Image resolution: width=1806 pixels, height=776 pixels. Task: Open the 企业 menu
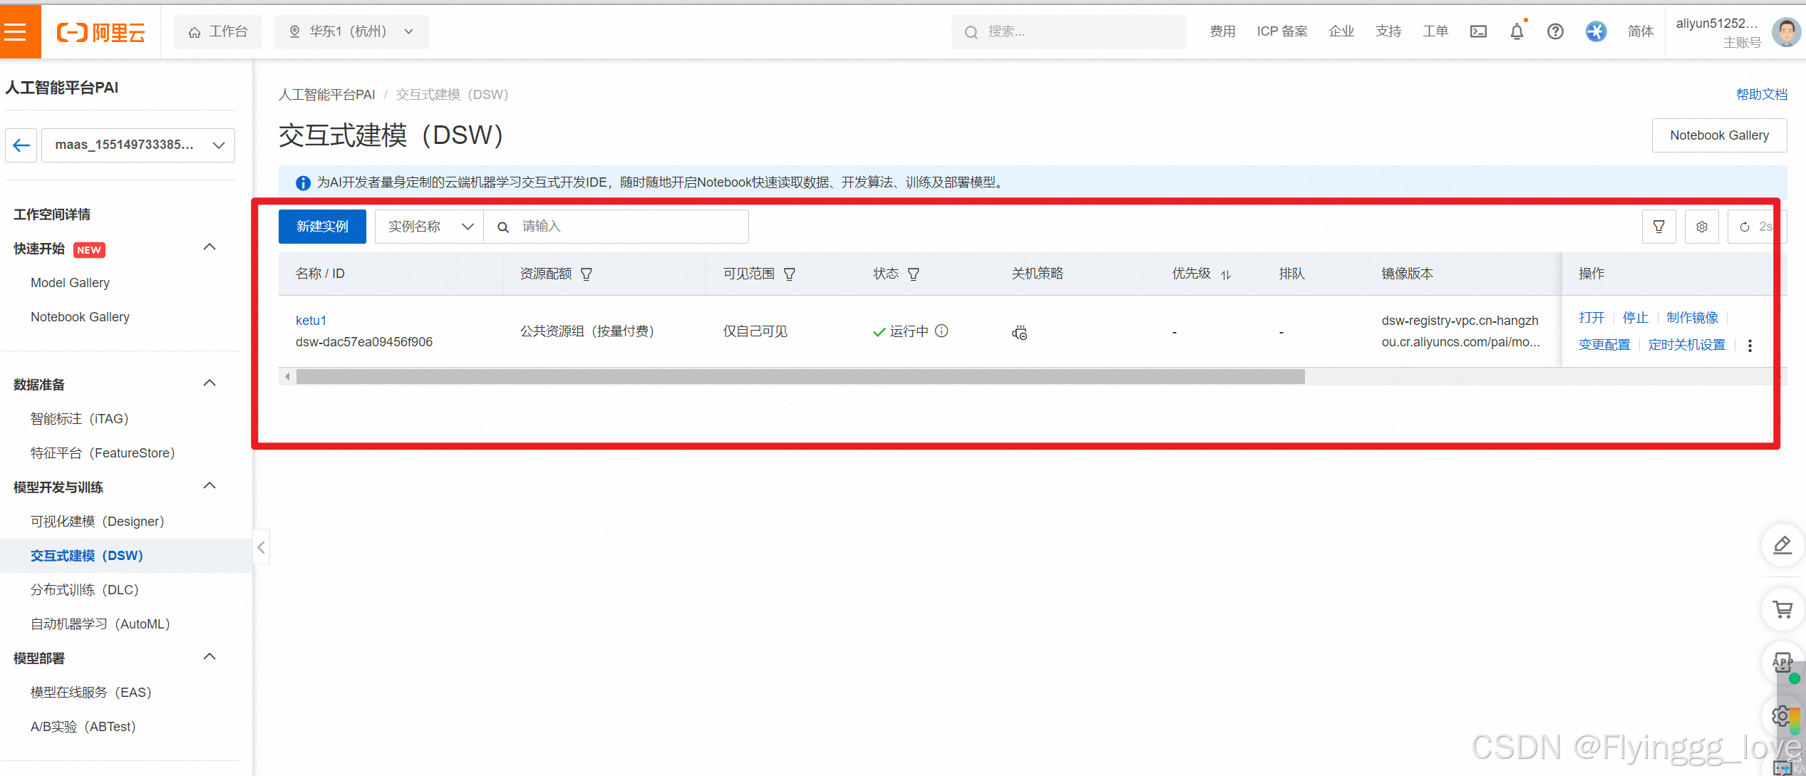click(1341, 31)
